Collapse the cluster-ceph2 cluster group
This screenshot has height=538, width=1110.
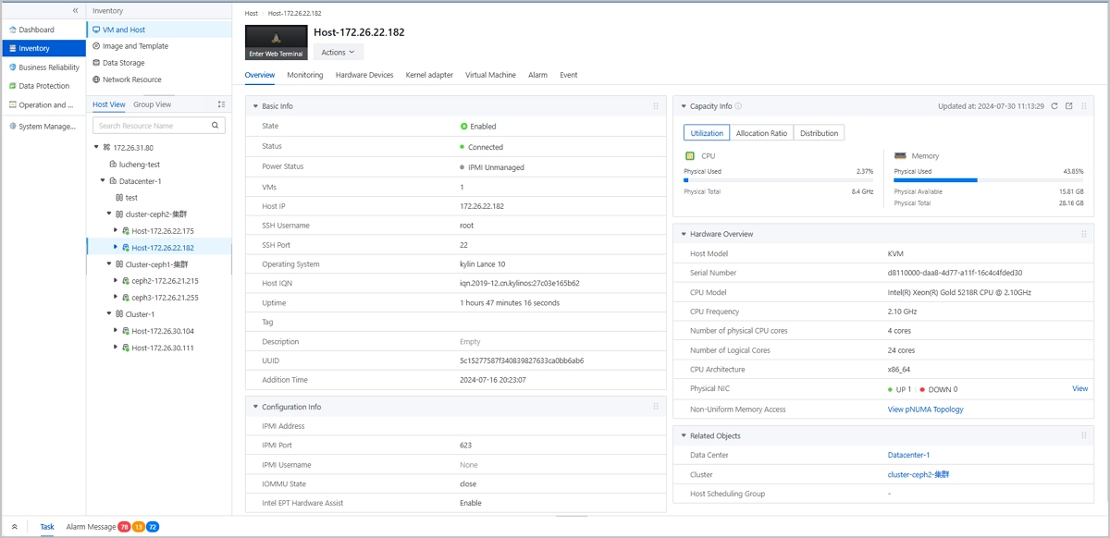coord(109,214)
